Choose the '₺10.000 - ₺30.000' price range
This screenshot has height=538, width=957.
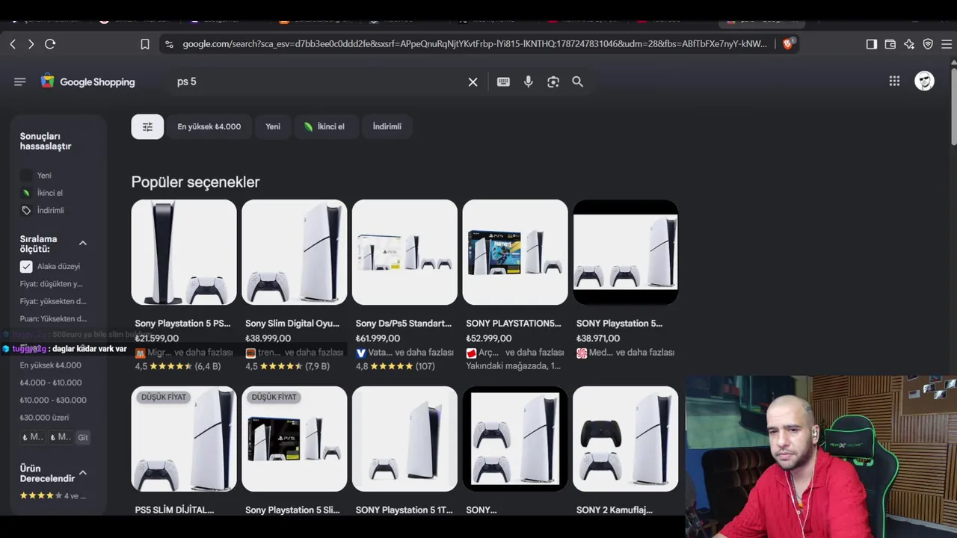[53, 400]
